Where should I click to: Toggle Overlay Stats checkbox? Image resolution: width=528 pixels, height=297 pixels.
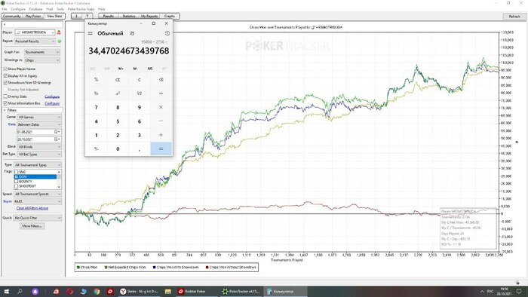click(5, 96)
